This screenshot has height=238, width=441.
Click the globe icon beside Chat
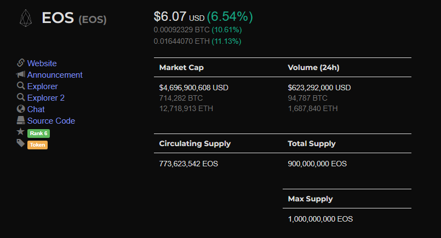coord(21,109)
